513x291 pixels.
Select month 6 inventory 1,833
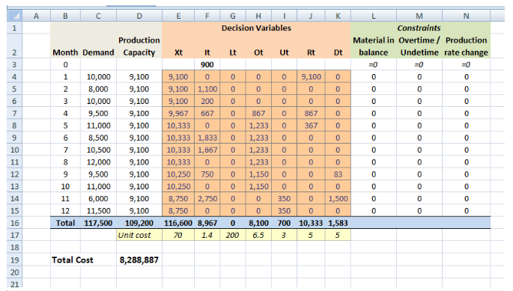click(207, 138)
